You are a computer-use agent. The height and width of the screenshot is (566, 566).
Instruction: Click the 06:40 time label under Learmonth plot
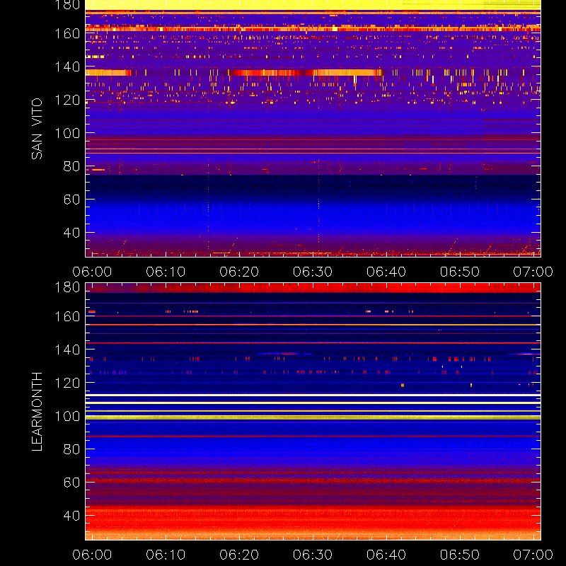386,555
